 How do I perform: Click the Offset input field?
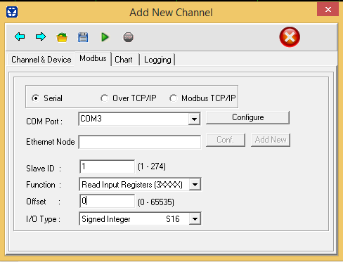108,201
